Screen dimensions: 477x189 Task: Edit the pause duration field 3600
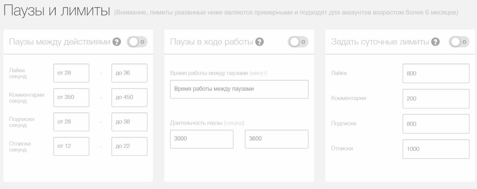(x=276, y=139)
